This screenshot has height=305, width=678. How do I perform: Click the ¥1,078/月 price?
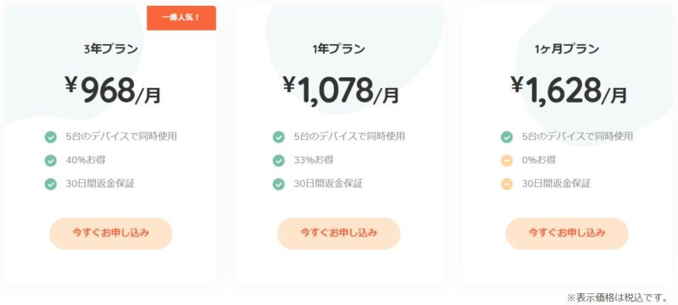point(341,91)
